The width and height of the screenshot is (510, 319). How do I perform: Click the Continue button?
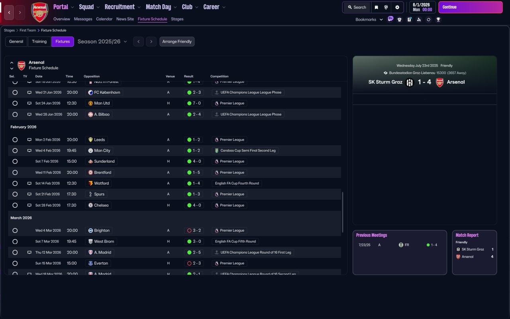471,7
